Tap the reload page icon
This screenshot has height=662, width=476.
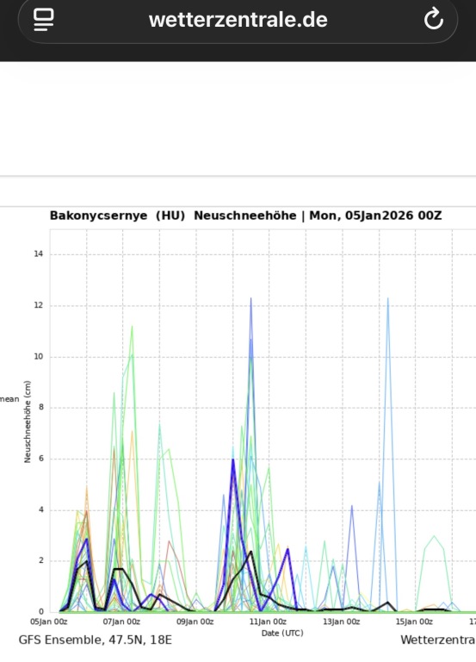(x=434, y=19)
